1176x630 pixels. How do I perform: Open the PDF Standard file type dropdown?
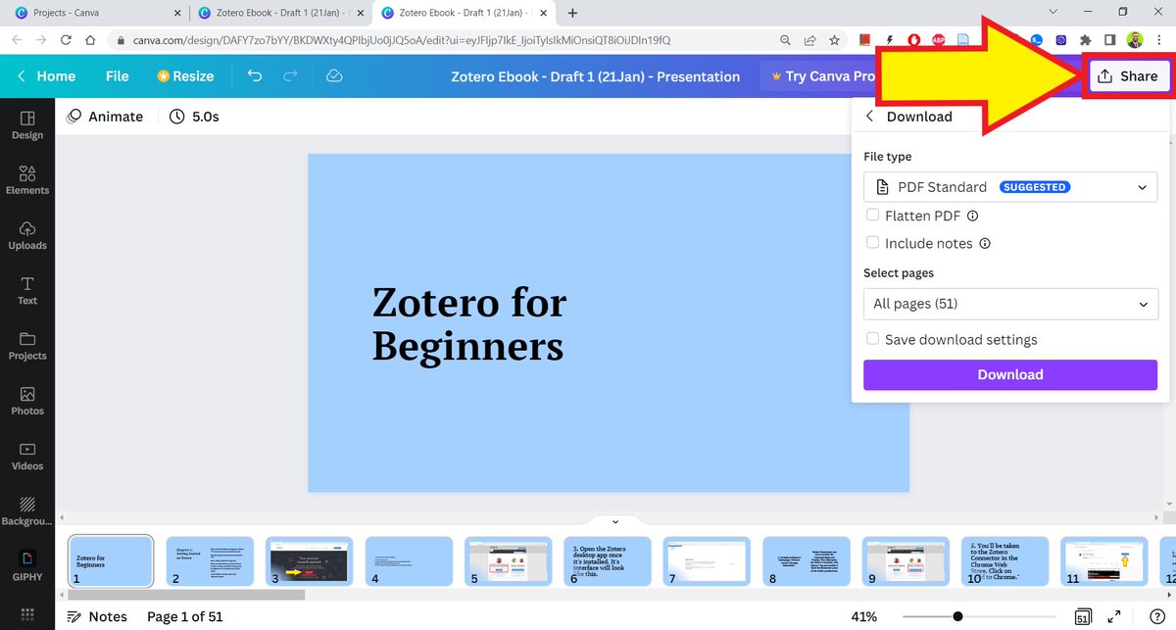pyautogui.click(x=1010, y=187)
